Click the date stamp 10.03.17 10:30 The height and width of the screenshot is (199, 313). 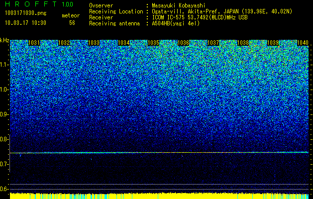(x=25, y=23)
